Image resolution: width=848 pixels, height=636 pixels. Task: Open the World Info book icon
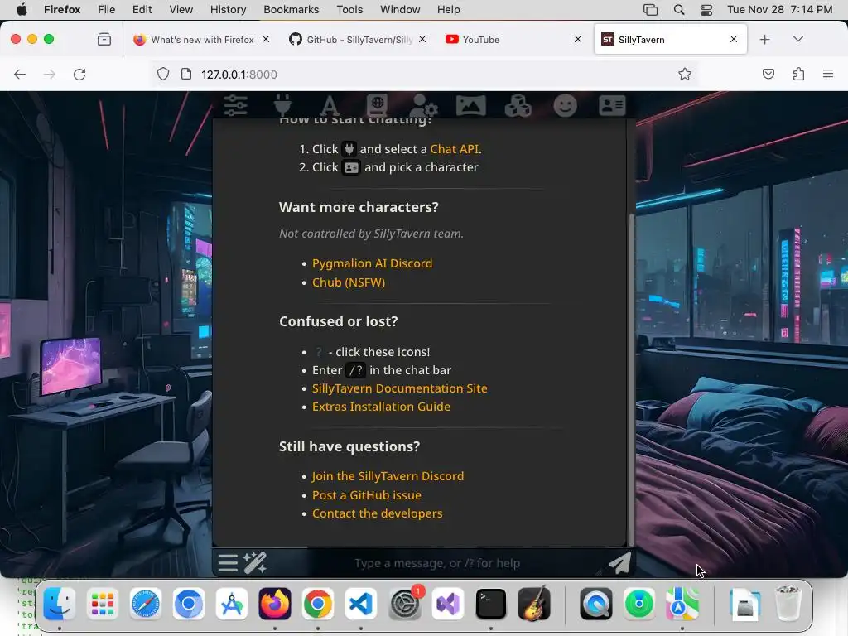point(377,105)
